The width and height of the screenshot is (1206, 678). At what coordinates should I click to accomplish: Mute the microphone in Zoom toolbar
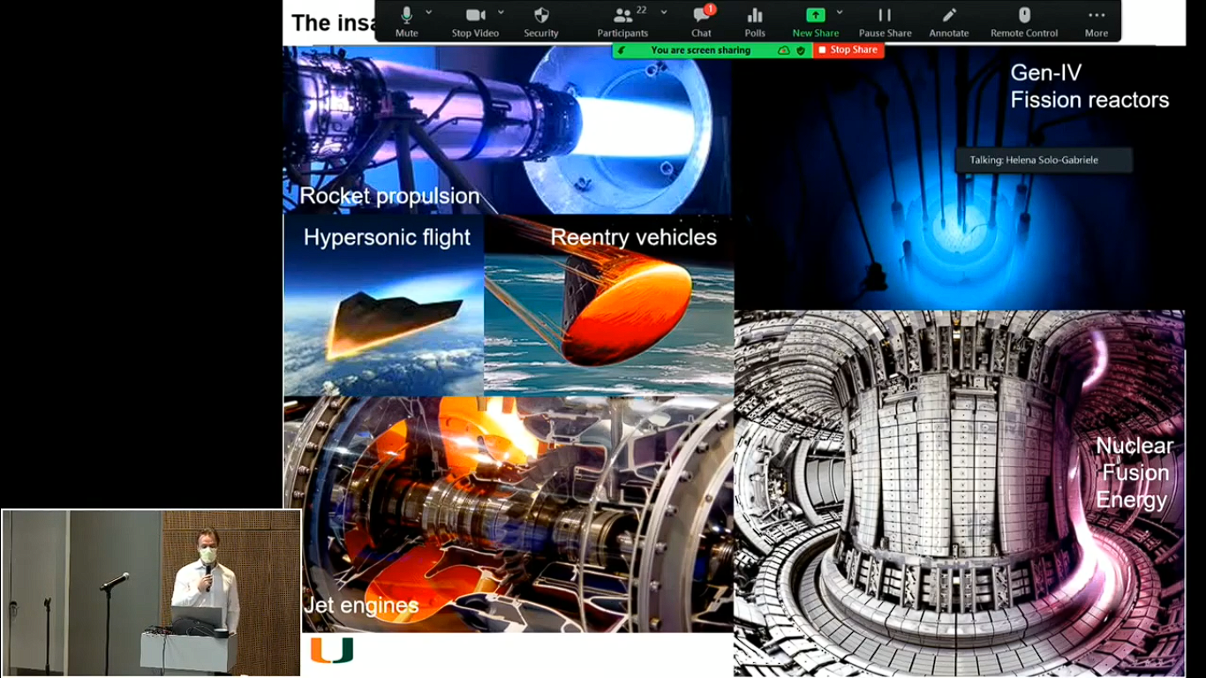pyautogui.click(x=406, y=21)
